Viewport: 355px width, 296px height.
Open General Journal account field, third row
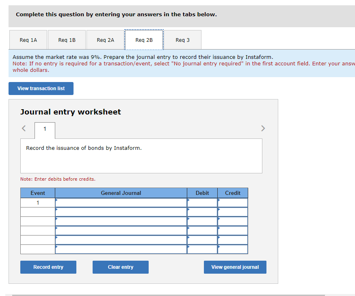(121, 221)
